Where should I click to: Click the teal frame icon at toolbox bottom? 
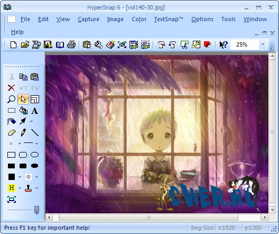coord(12,199)
